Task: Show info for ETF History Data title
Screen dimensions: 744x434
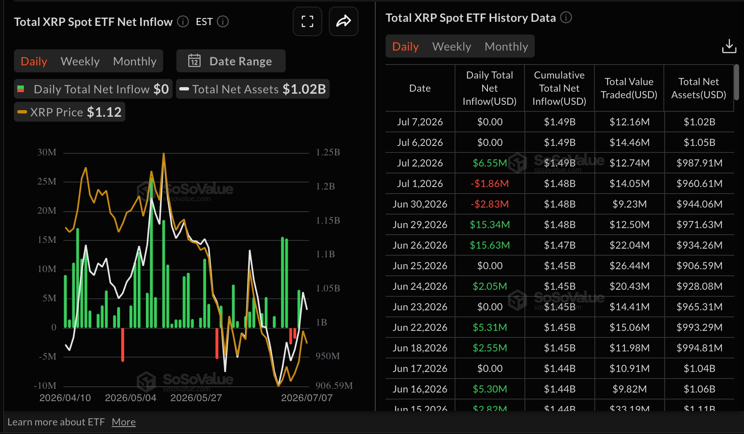Action: pyautogui.click(x=566, y=18)
